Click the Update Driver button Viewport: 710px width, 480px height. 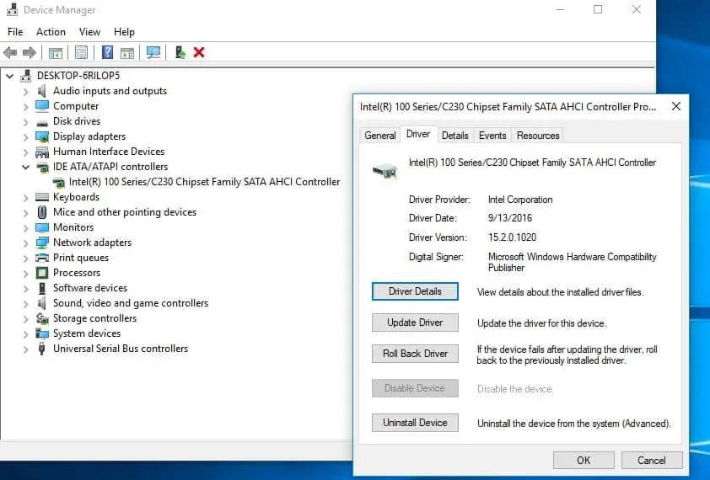pyautogui.click(x=415, y=323)
